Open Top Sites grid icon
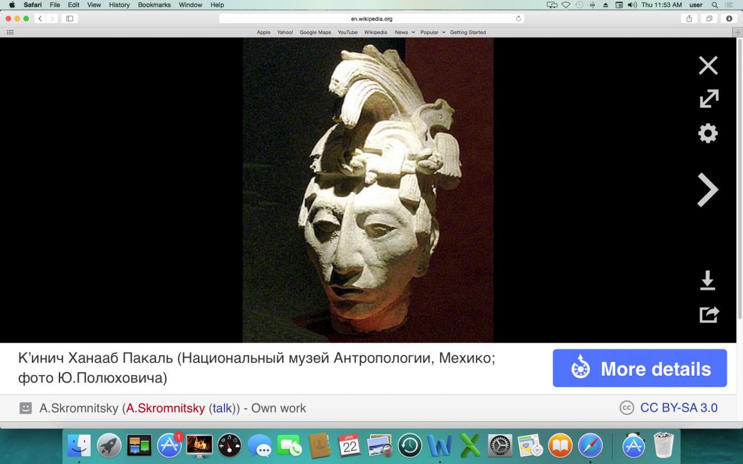 coord(10,32)
